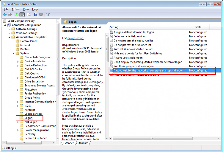Viewport: 223px width, 152px height.
Task: Click the tree pane horizontal scrollbar
Action: (24, 142)
